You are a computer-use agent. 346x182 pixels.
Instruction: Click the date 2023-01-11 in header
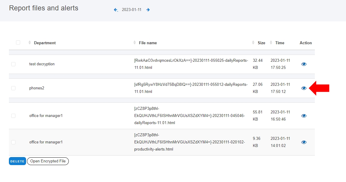[x=132, y=10]
